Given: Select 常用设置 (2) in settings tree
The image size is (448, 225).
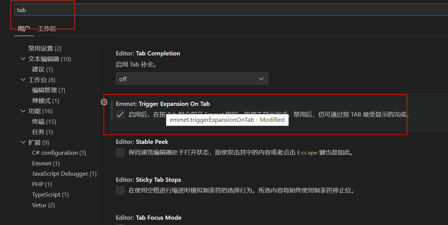Looking at the screenshot, I should 45,49.
